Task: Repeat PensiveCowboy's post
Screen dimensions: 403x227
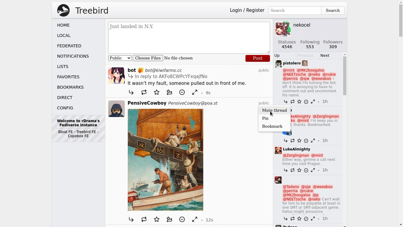Action: pyautogui.click(x=144, y=220)
